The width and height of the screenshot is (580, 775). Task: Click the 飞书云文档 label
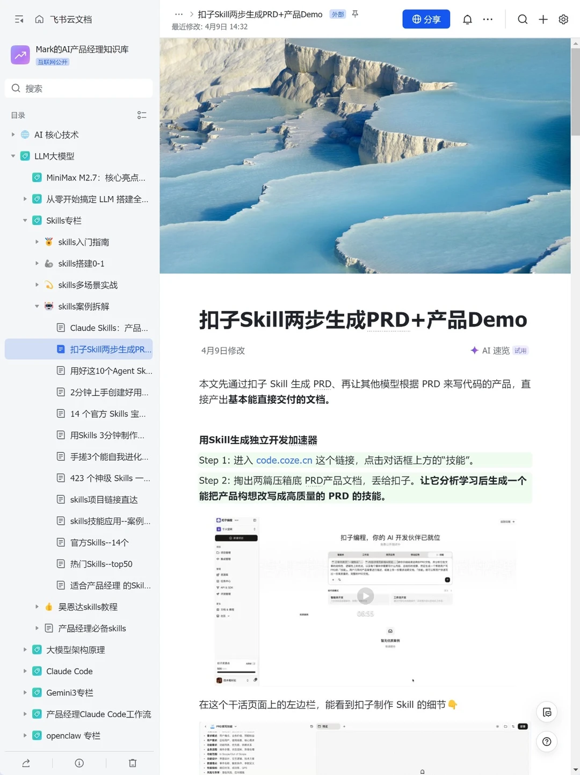click(71, 19)
